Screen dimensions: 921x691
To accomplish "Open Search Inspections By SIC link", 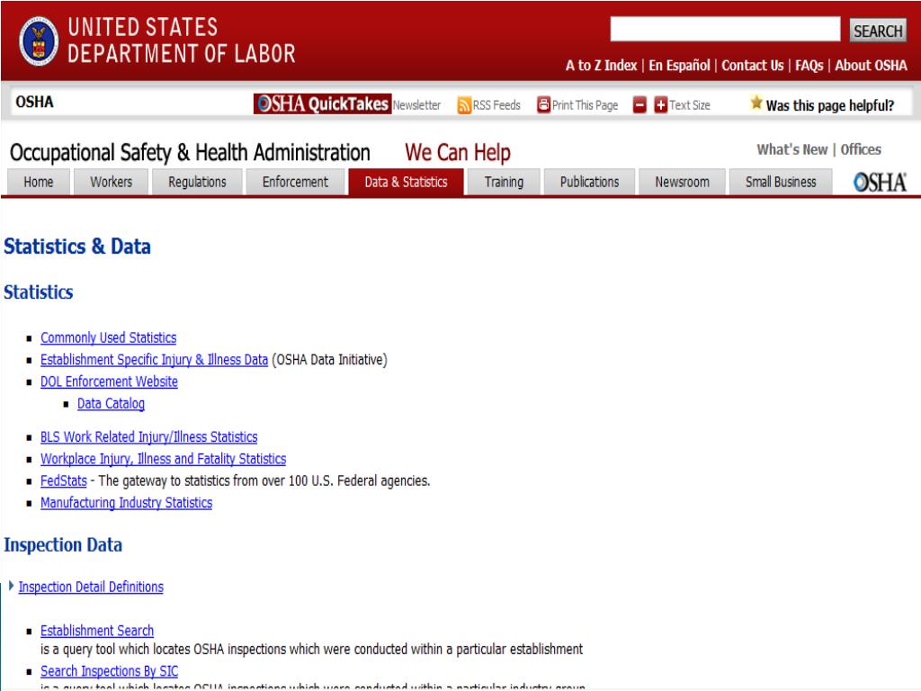I will (x=109, y=671).
